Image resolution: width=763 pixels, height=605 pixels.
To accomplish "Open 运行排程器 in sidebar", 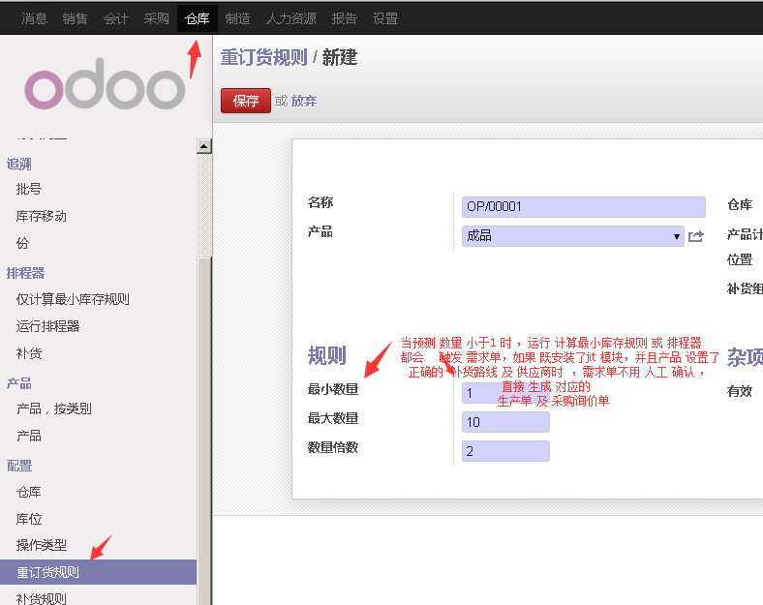I will [x=48, y=326].
